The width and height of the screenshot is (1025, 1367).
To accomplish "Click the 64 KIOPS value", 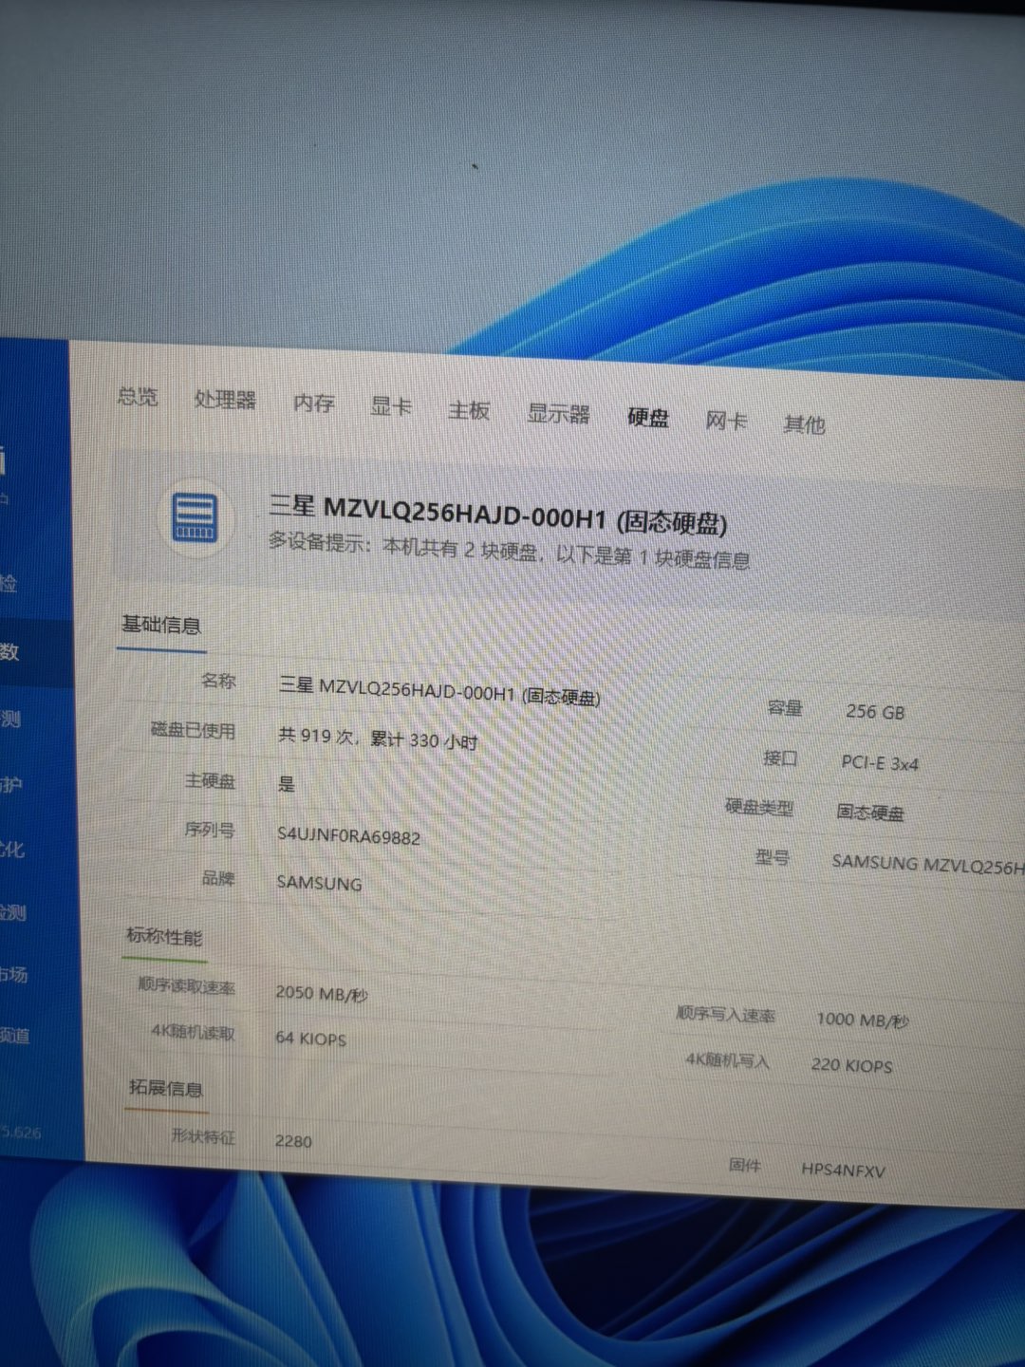I will tap(311, 1039).
